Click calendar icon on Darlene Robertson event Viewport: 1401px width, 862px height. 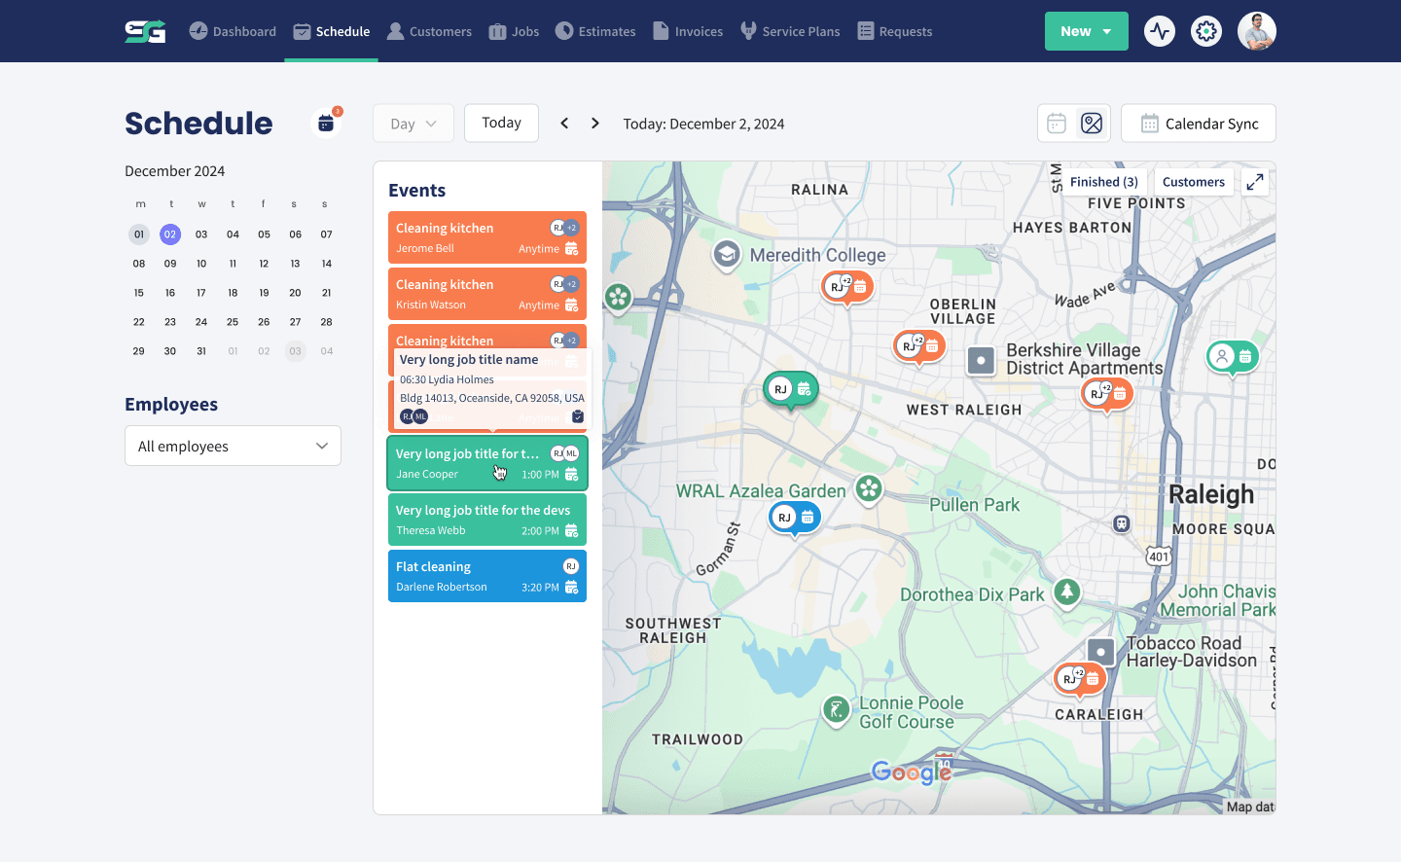[571, 588]
